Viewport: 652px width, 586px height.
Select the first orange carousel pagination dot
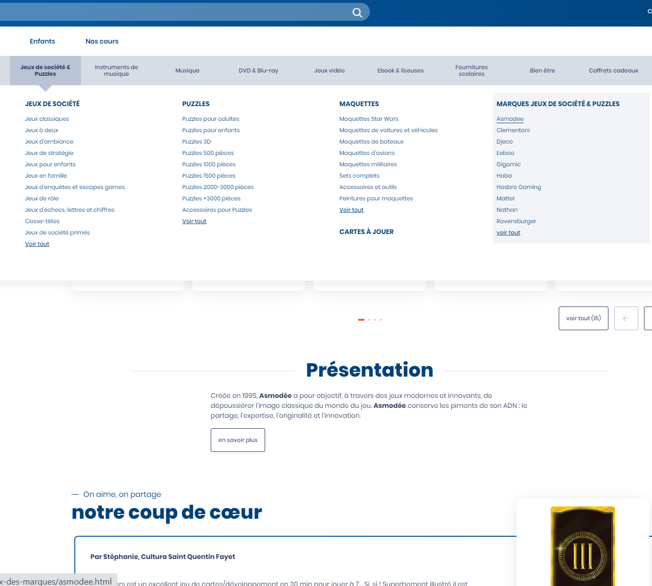click(x=361, y=320)
